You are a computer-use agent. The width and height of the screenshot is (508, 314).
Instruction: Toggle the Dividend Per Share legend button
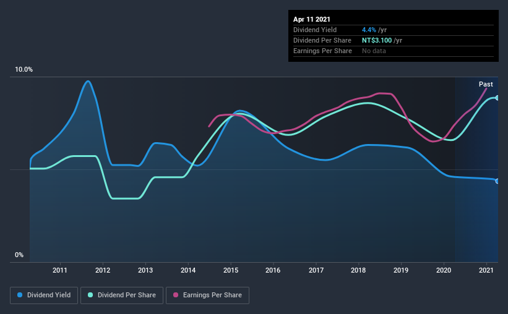click(x=122, y=295)
